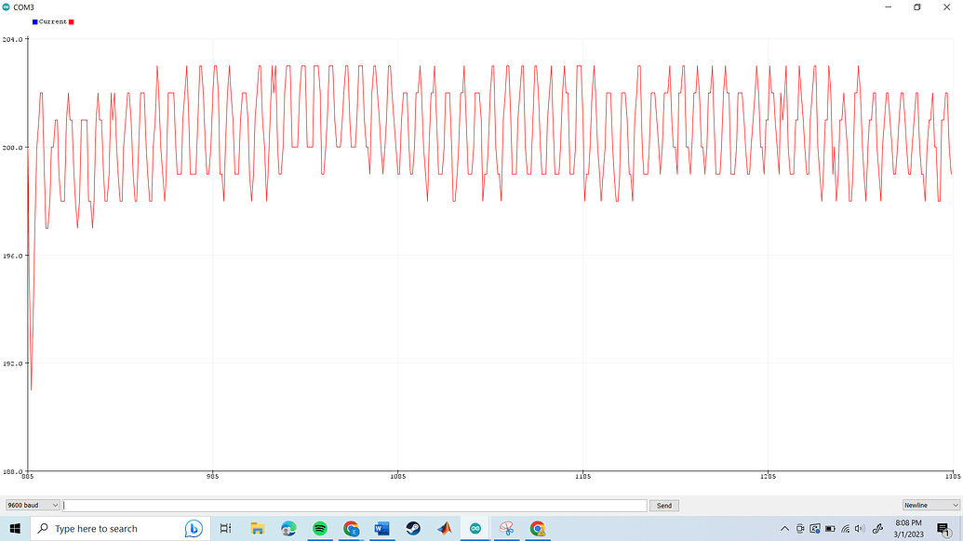Click the red Current legend swatch
Image resolution: width=963 pixels, height=541 pixels.
point(71,20)
